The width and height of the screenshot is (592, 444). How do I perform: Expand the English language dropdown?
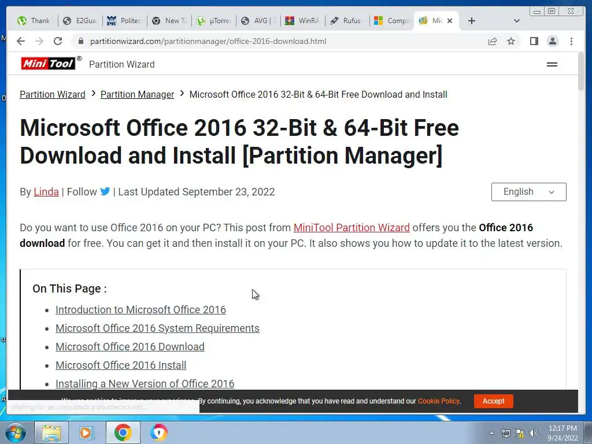click(x=528, y=192)
